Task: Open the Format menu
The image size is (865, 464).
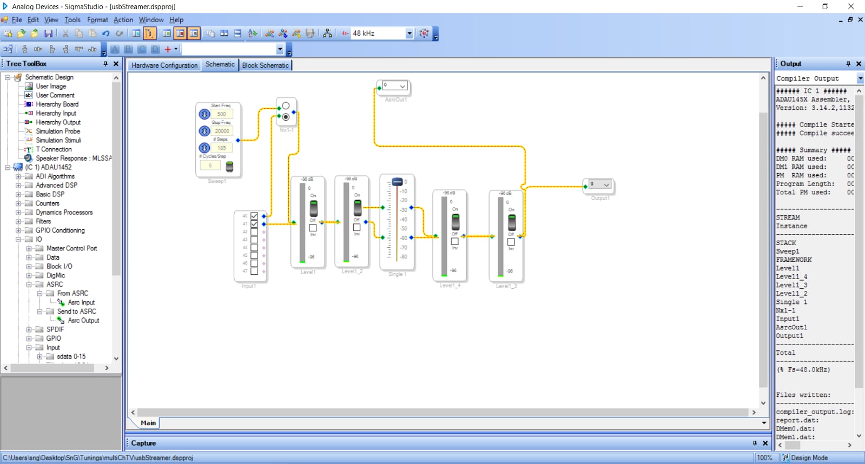Action: tap(97, 19)
